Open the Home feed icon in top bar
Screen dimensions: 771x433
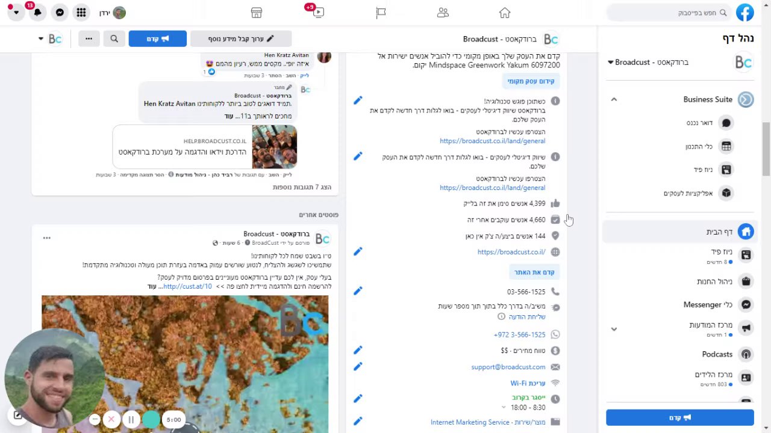[x=505, y=13]
